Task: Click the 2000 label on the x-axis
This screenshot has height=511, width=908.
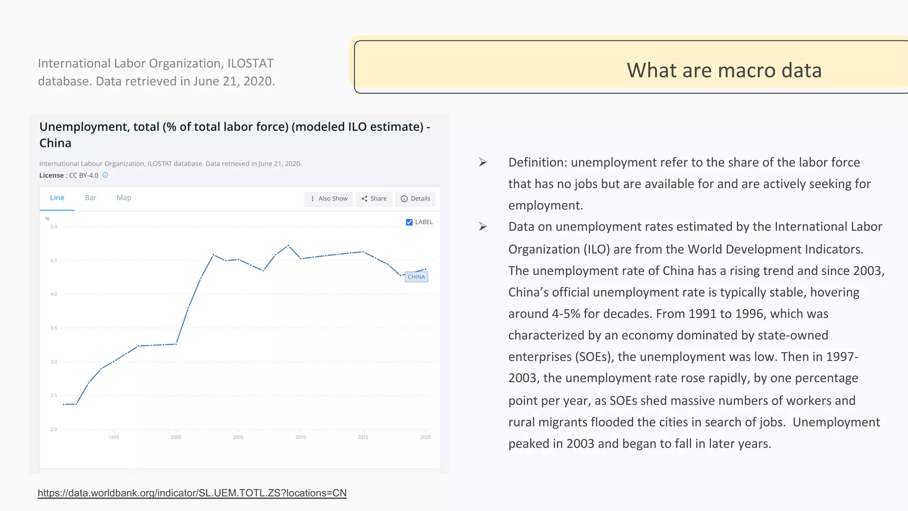Action: point(176,437)
